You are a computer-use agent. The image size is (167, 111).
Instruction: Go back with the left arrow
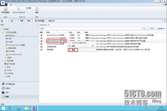[2, 21]
